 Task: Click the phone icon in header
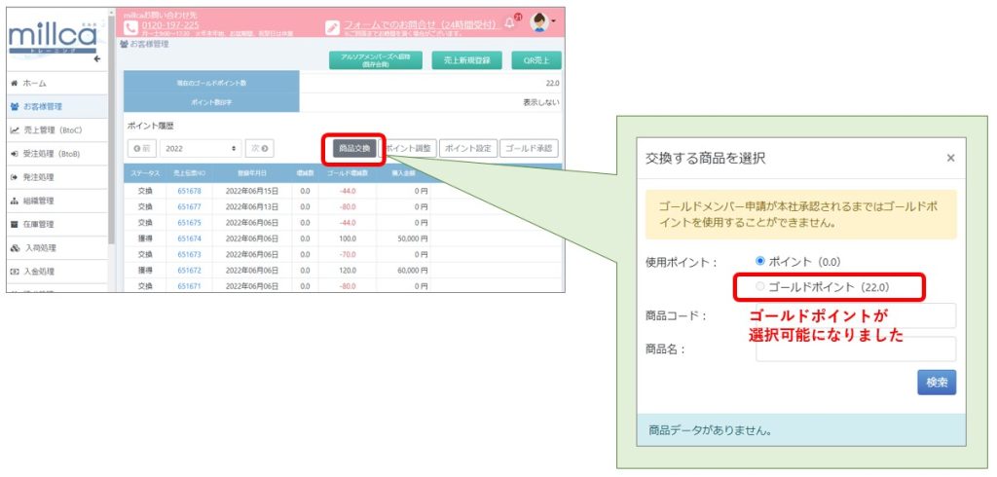tap(131, 26)
